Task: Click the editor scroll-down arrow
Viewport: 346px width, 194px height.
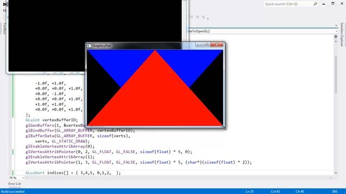Action: pos(336,173)
